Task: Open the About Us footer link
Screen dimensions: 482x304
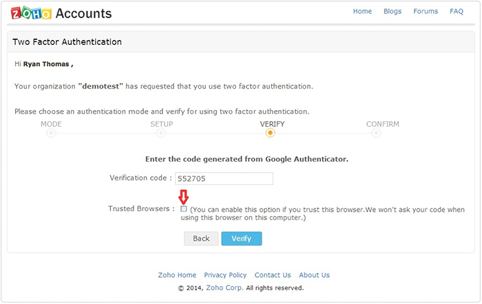Action: pos(314,275)
